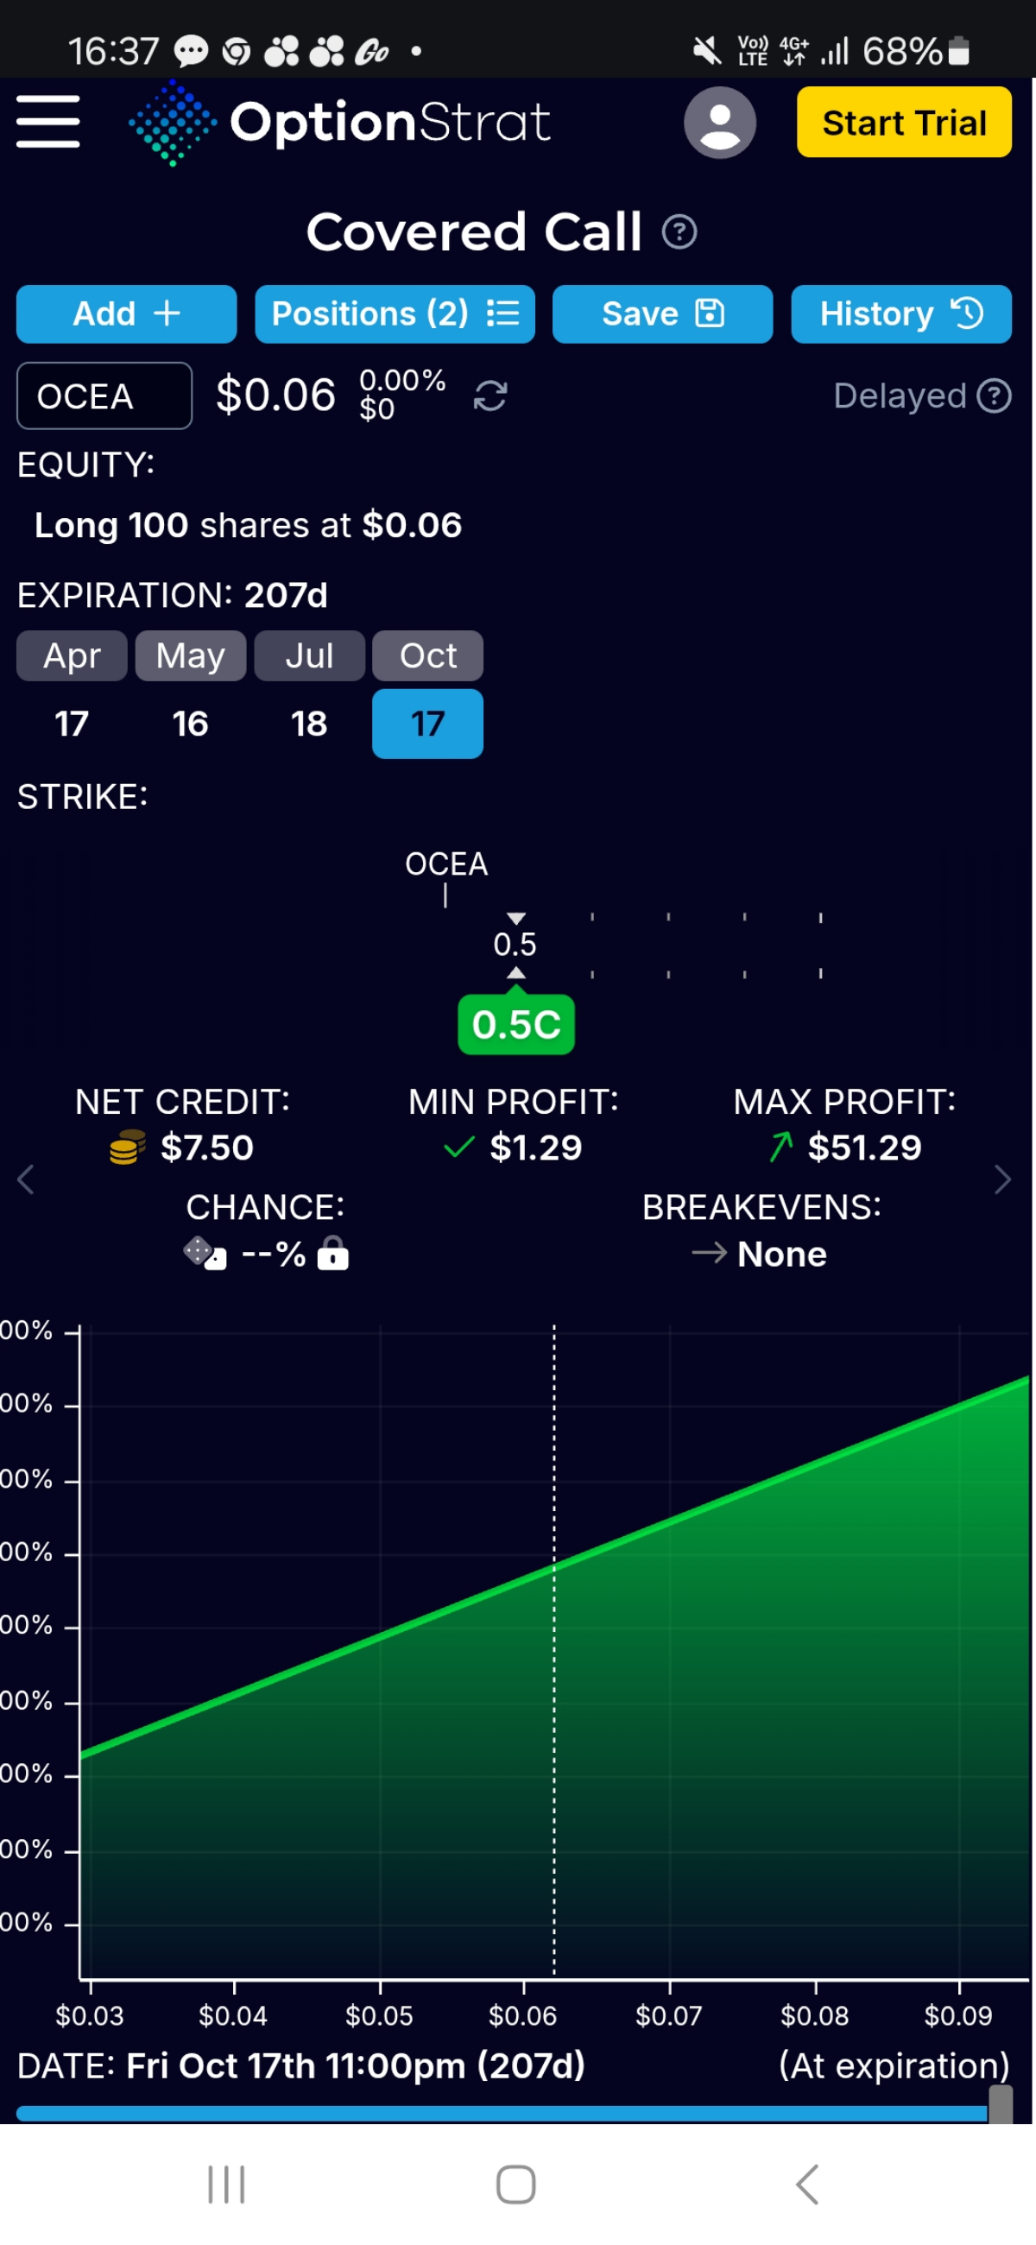Select the May expiration month
1036x2245 pixels.
click(x=191, y=655)
